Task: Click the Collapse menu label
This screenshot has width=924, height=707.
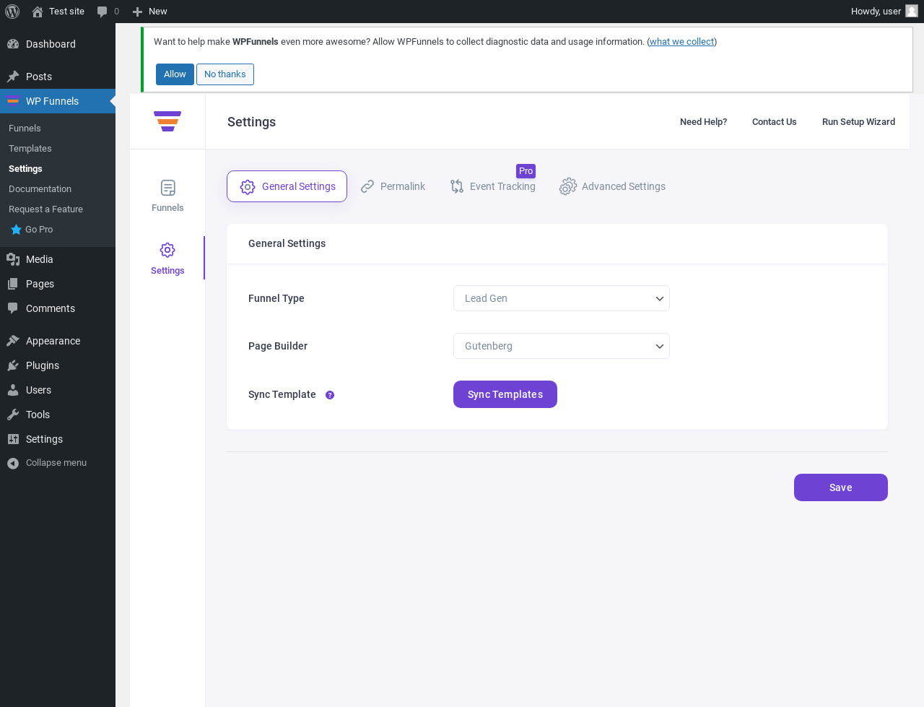Action: [56, 463]
